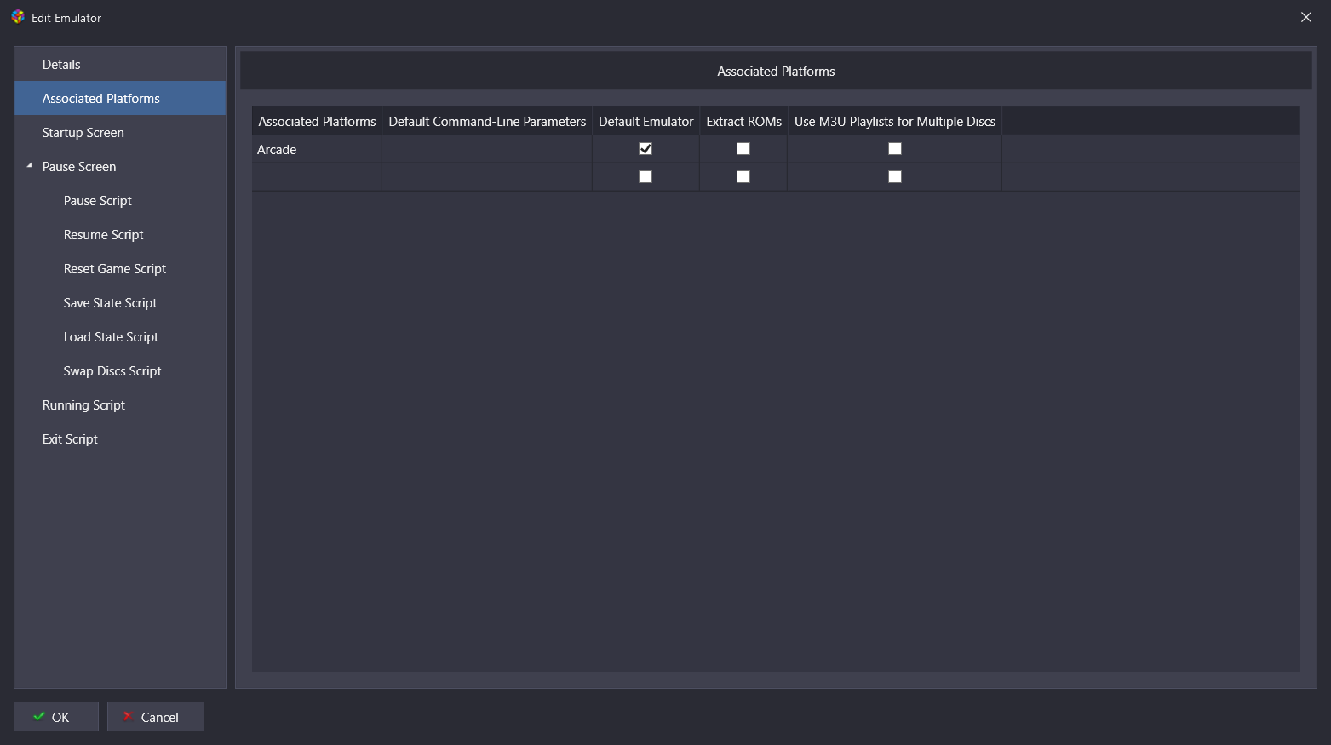The image size is (1331, 745).
Task: Open the Swap Discs Script page
Action: pos(120,371)
